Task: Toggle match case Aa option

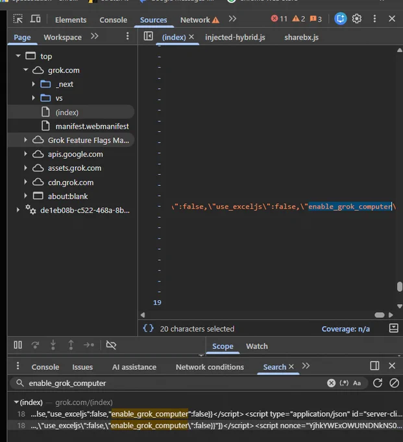Action: [357, 383]
